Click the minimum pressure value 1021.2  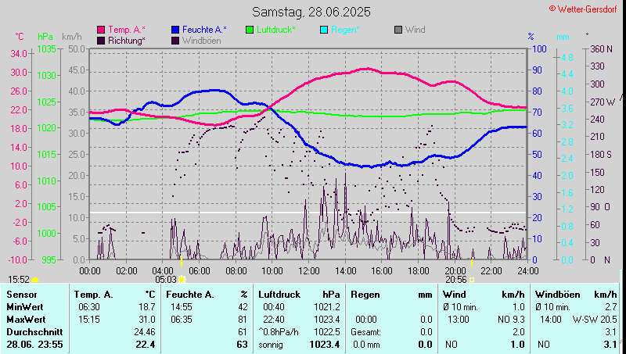pos(326,307)
